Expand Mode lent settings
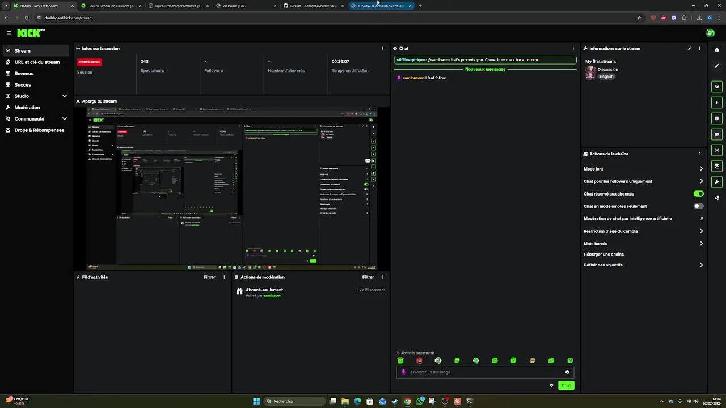This screenshot has height=408, width=726. click(x=701, y=169)
